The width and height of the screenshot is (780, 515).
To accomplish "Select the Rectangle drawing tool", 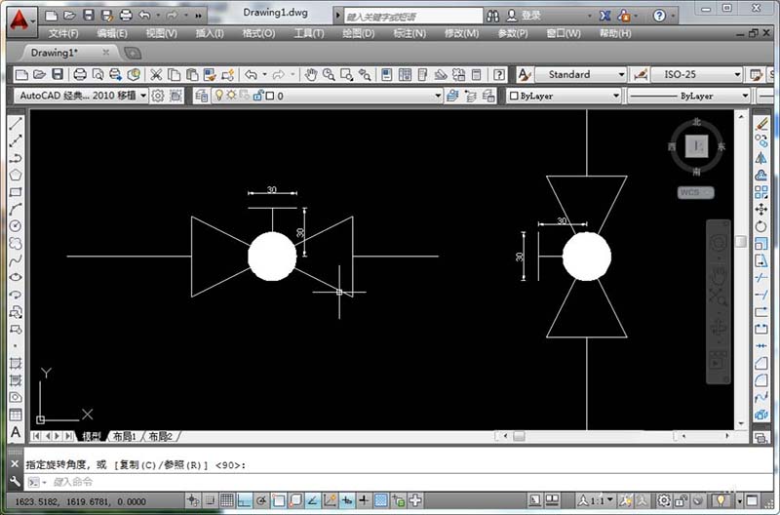I will pos(16,191).
